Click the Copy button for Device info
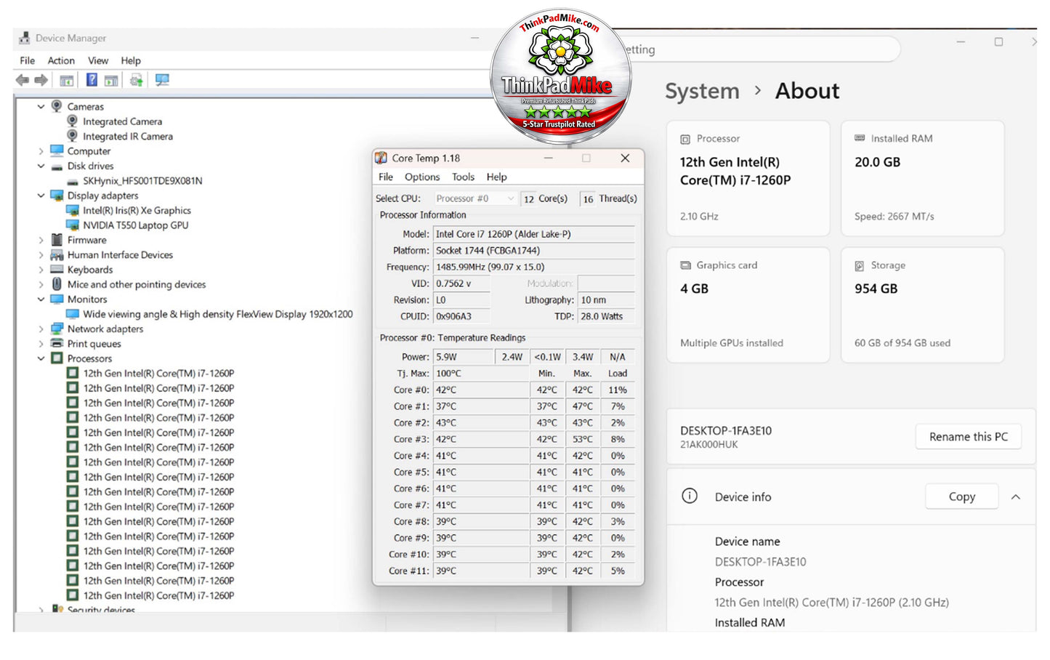The width and height of the screenshot is (1050, 660). point(962,496)
